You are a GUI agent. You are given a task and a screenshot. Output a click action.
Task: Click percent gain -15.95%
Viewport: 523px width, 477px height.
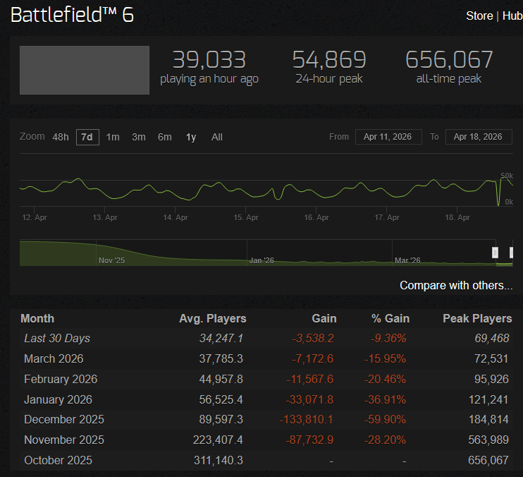(x=385, y=358)
